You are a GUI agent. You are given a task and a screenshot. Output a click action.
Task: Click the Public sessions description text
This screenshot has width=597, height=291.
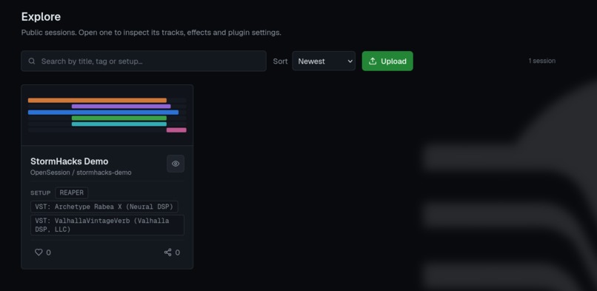(151, 33)
